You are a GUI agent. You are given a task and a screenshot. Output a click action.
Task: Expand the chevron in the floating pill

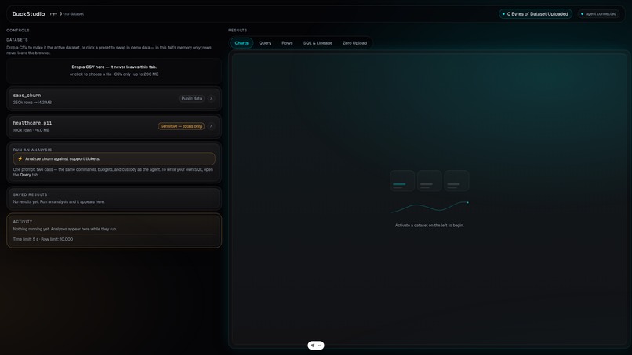coord(320,346)
